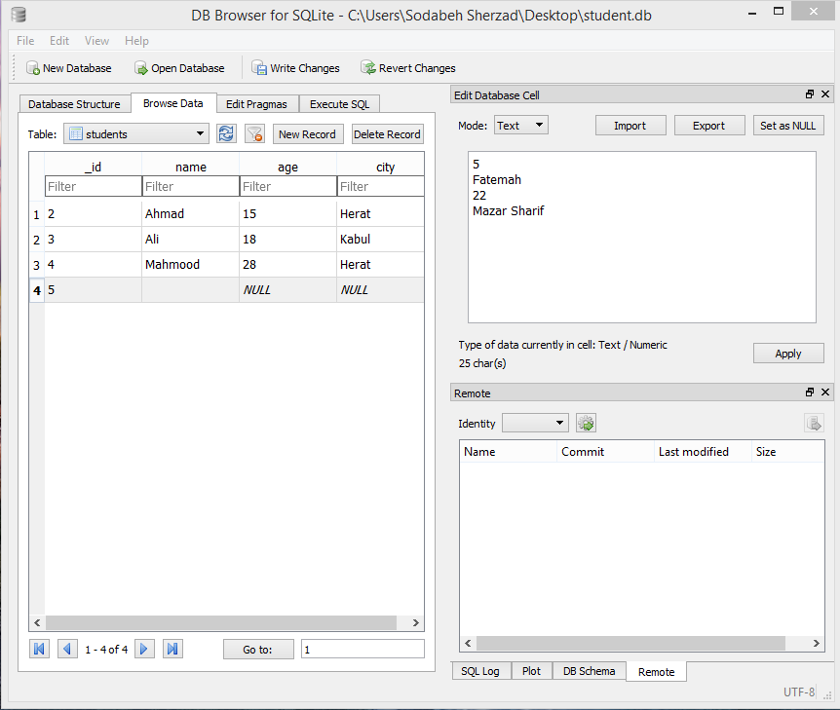
Task: Click the Delete Record button
Action: pyautogui.click(x=387, y=133)
